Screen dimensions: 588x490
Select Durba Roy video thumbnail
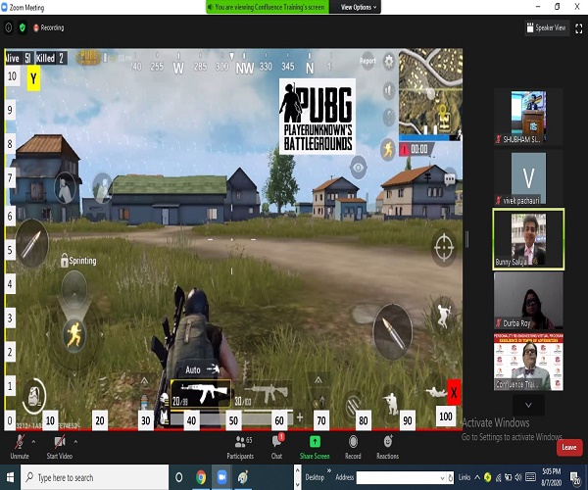pyautogui.click(x=528, y=301)
